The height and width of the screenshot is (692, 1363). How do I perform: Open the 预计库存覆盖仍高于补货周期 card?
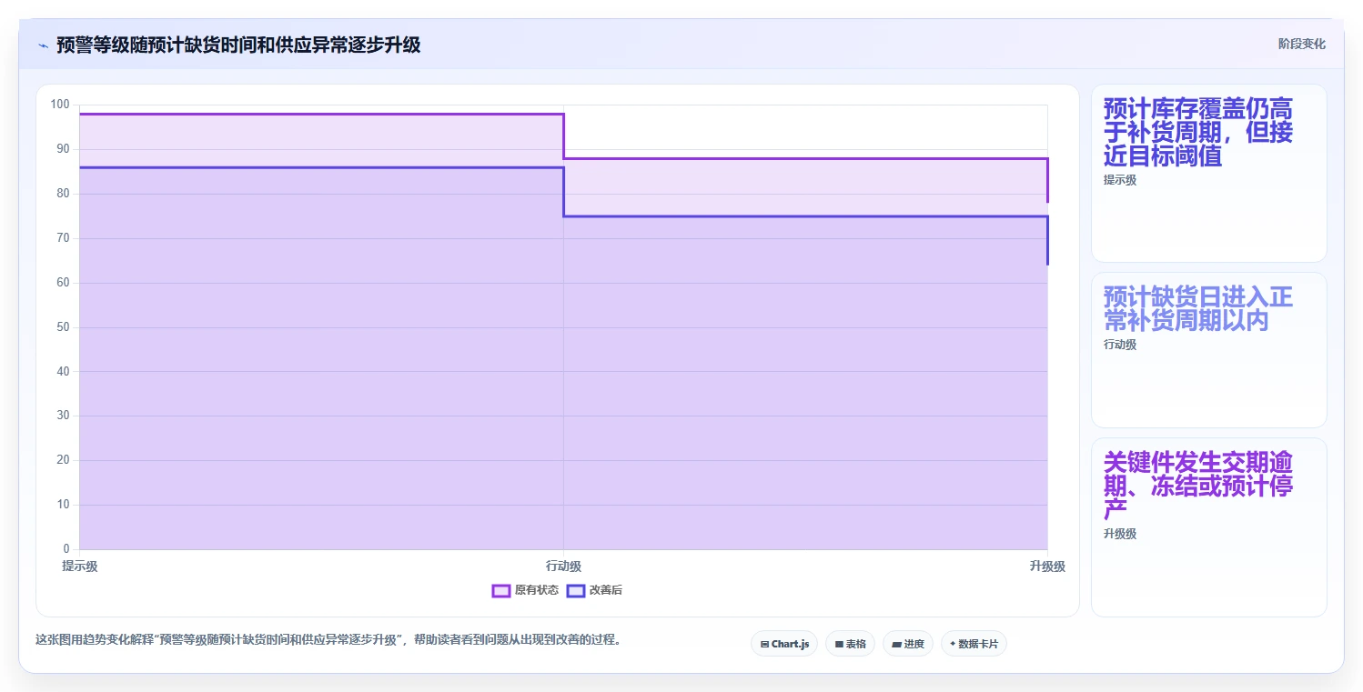(x=1208, y=174)
